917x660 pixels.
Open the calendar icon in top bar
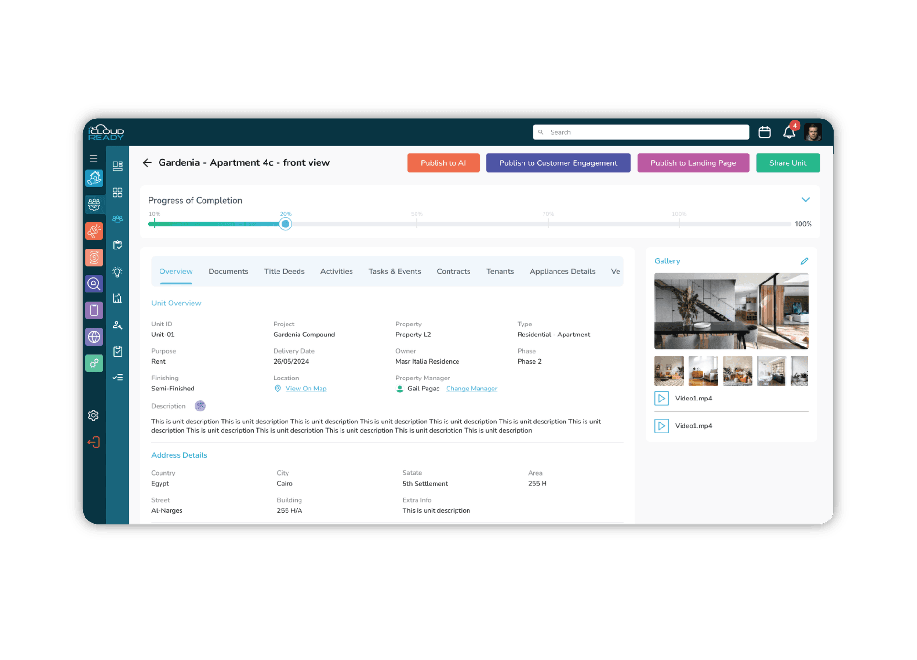point(764,132)
